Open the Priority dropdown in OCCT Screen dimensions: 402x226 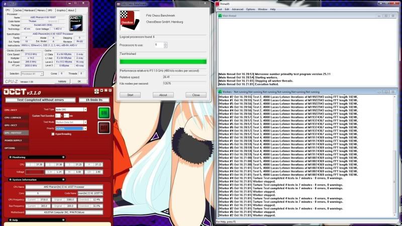[x=85, y=128]
